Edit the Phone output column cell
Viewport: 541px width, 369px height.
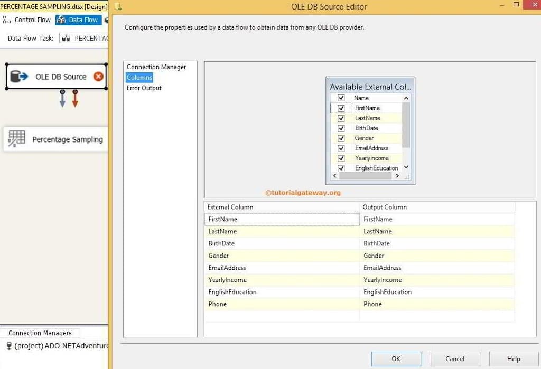coord(437,304)
